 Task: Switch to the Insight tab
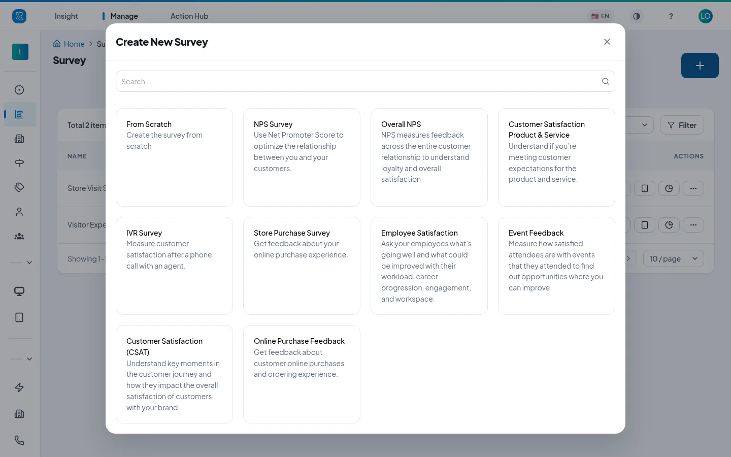(66, 16)
